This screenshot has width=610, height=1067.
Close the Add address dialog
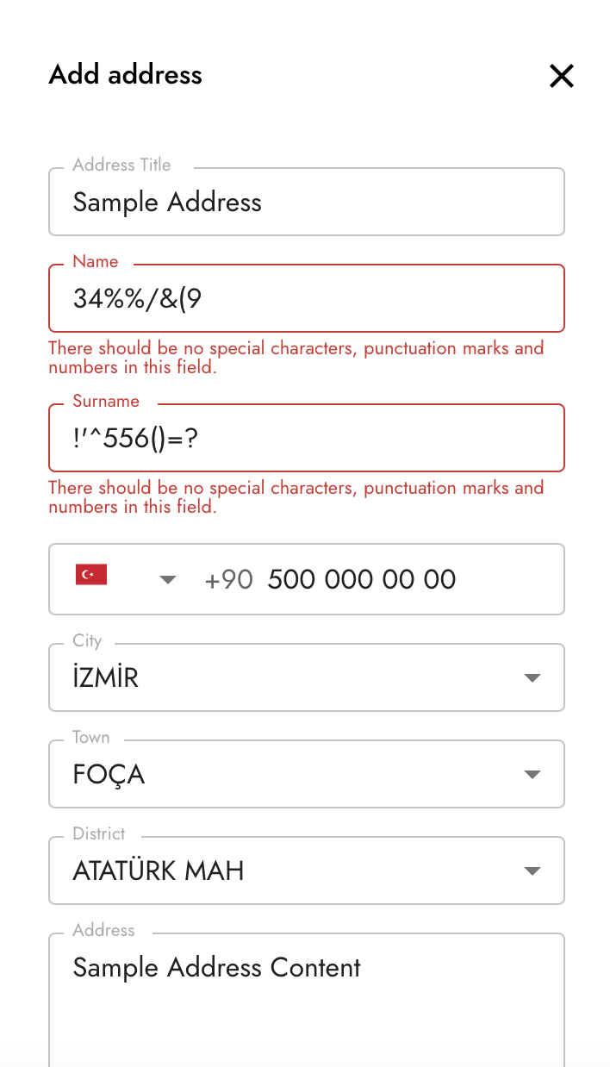pos(561,76)
